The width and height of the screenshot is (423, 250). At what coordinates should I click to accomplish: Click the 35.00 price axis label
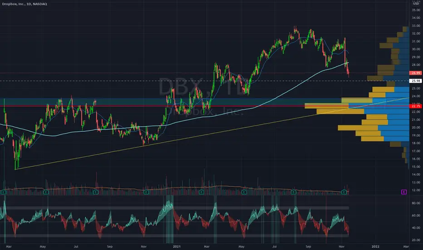(x=416, y=10)
